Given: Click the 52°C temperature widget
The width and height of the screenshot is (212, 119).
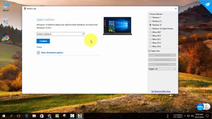Looking at the screenshot, I should click(207, 107).
